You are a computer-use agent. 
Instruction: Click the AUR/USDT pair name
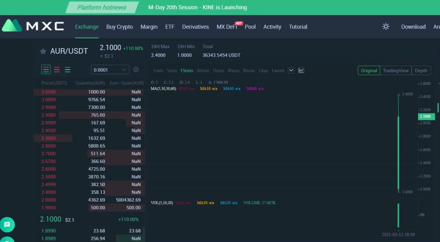pyautogui.click(x=69, y=51)
